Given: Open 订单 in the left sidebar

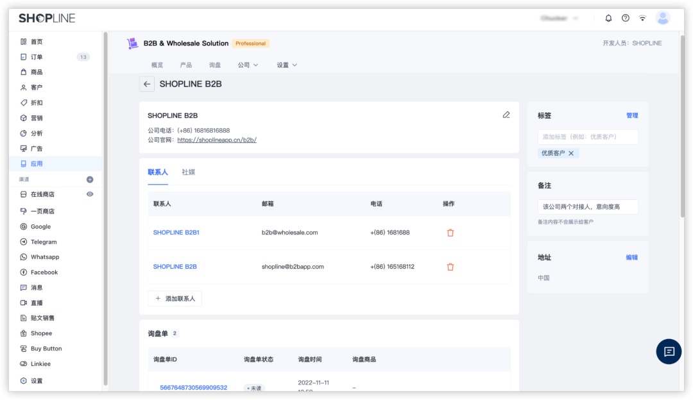Looking at the screenshot, I should click(37, 57).
